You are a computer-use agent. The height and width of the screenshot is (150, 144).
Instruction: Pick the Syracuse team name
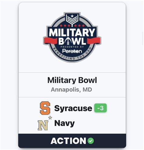click(x=73, y=108)
